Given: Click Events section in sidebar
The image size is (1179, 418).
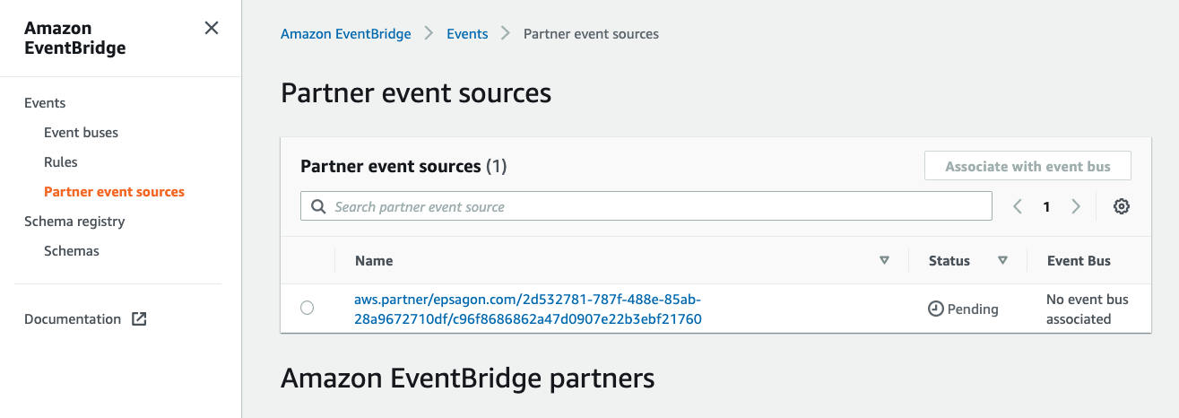Looking at the screenshot, I should point(45,103).
